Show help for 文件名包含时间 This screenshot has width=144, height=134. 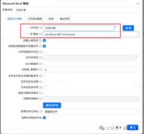pos(40,87)
